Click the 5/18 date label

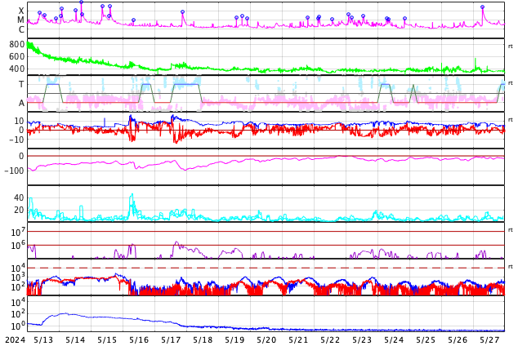[x=203, y=340]
